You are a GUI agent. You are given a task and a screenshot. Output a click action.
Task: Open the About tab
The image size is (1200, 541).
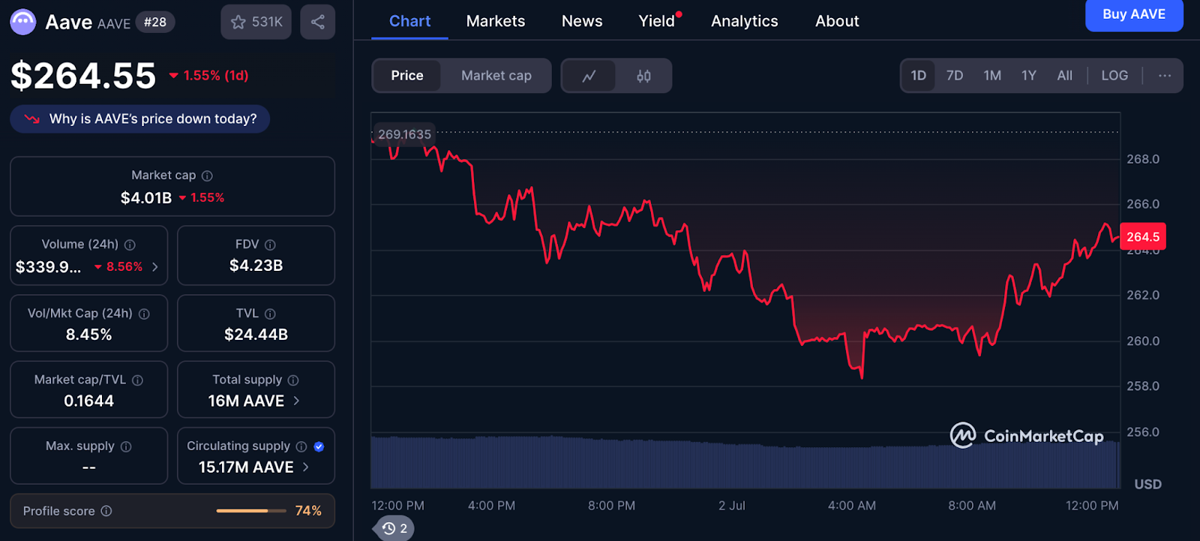click(x=837, y=21)
